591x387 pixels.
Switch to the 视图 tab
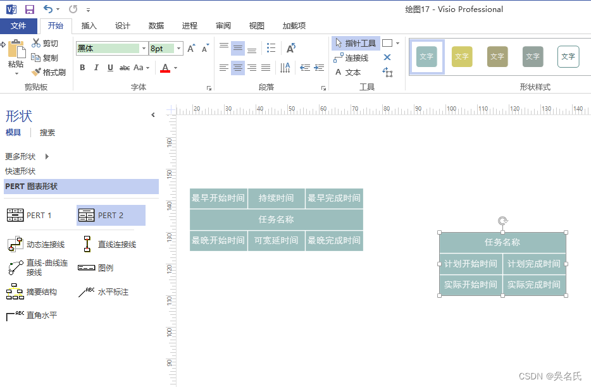coord(257,26)
